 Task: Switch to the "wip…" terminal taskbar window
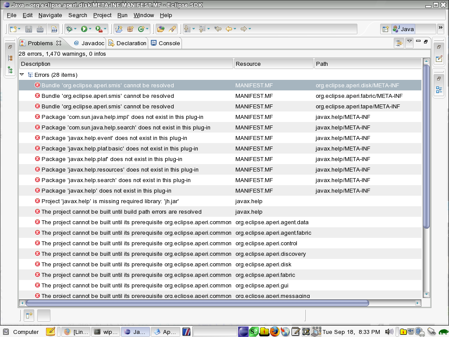(105, 332)
